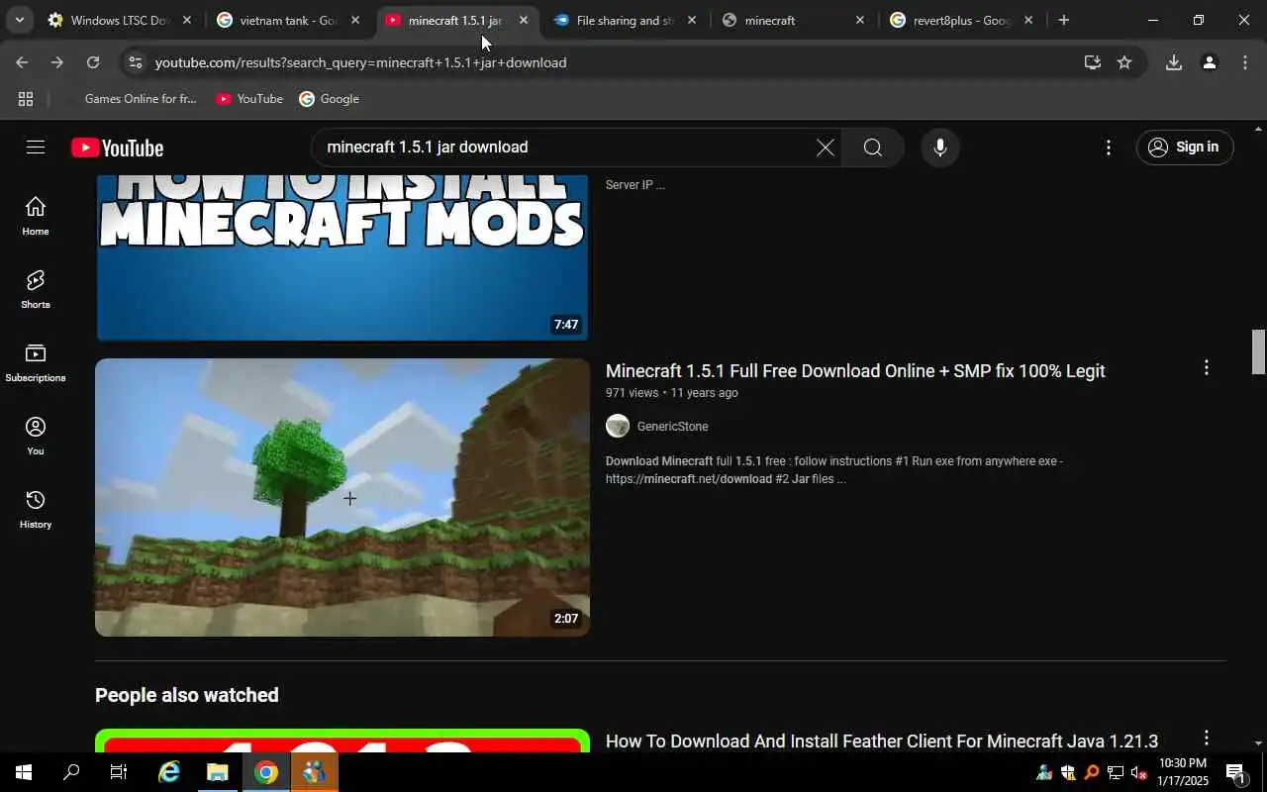Clear the search box with the X icon
Image resolution: width=1267 pixels, height=792 pixels.
click(x=825, y=148)
